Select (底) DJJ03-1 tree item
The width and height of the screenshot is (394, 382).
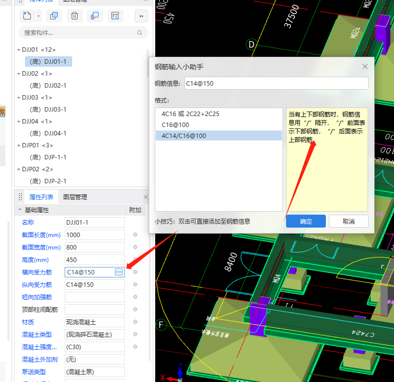tap(48, 110)
